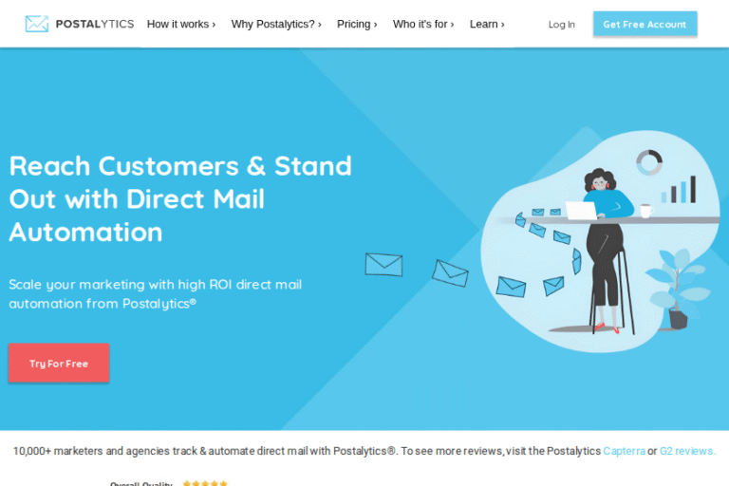The width and height of the screenshot is (729, 486).
Task: Open the G2 reviews link
Action: coord(687,451)
